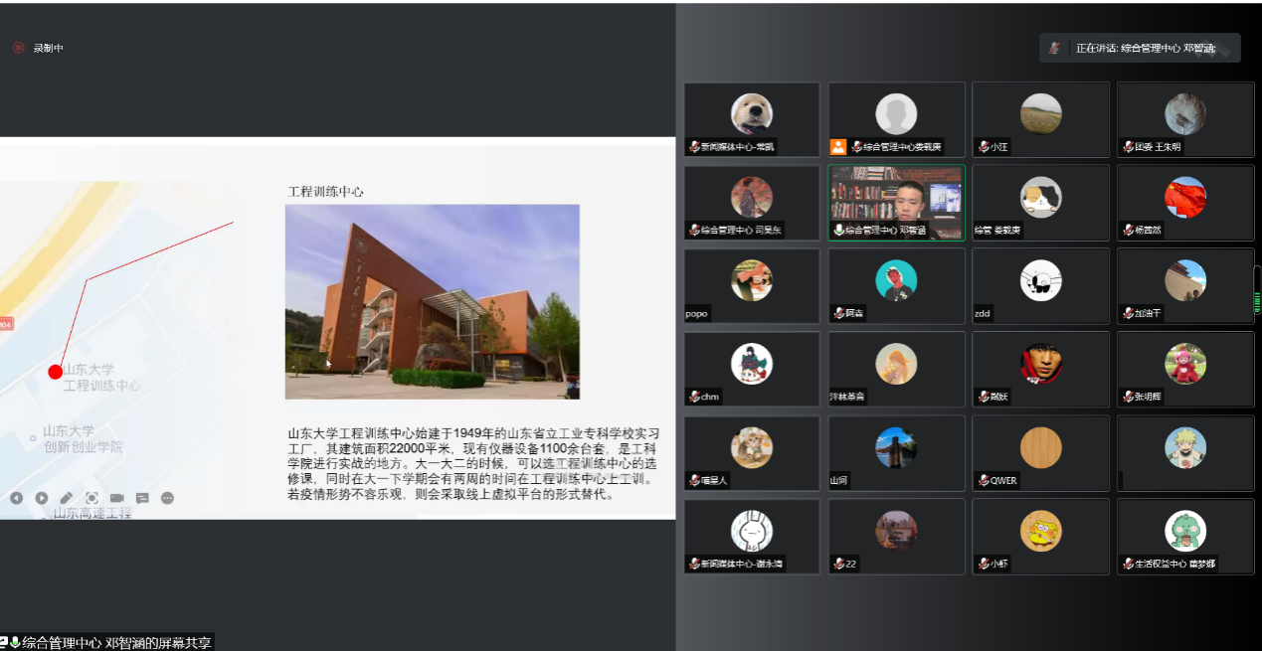Toggle subtitles icon in slideshow toolbar
The width and height of the screenshot is (1262, 651).
click(x=142, y=498)
